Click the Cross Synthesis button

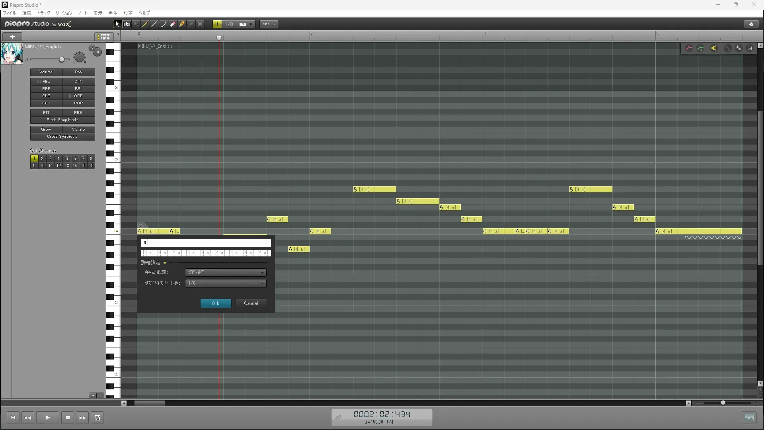click(62, 137)
